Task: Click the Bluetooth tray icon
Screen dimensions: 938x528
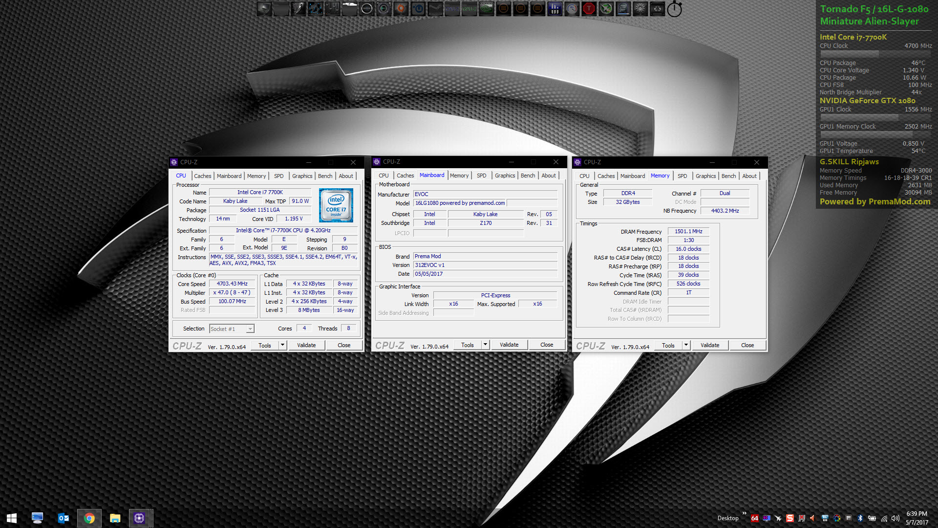Action: click(860, 518)
